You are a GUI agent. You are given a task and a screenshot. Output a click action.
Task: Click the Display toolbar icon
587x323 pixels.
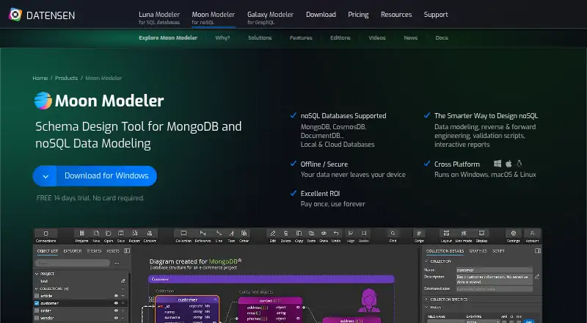point(481,233)
